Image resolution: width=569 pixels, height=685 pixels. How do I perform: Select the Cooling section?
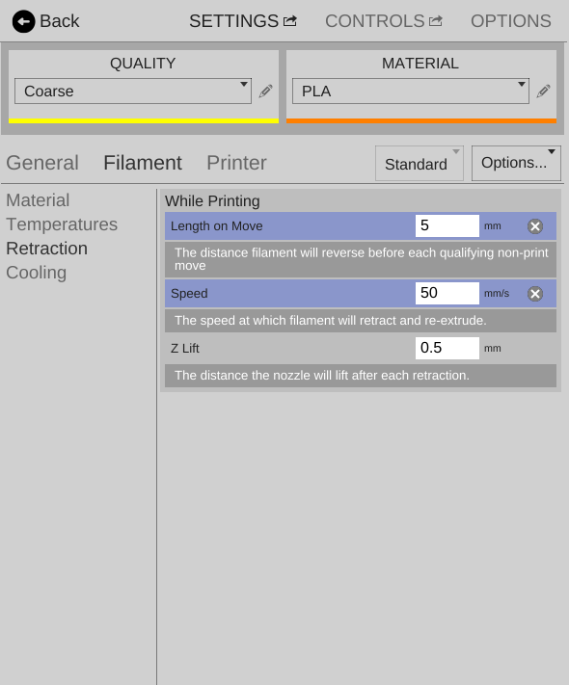coord(37,273)
